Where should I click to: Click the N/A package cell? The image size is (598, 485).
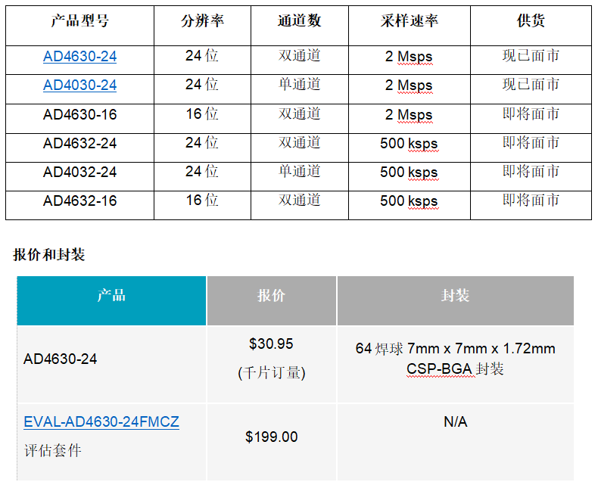(x=455, y=422)
